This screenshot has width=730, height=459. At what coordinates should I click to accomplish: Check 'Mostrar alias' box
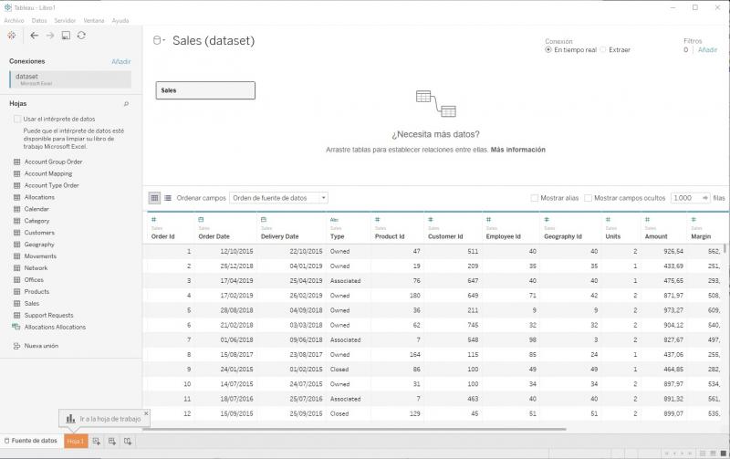coord(535,198)
